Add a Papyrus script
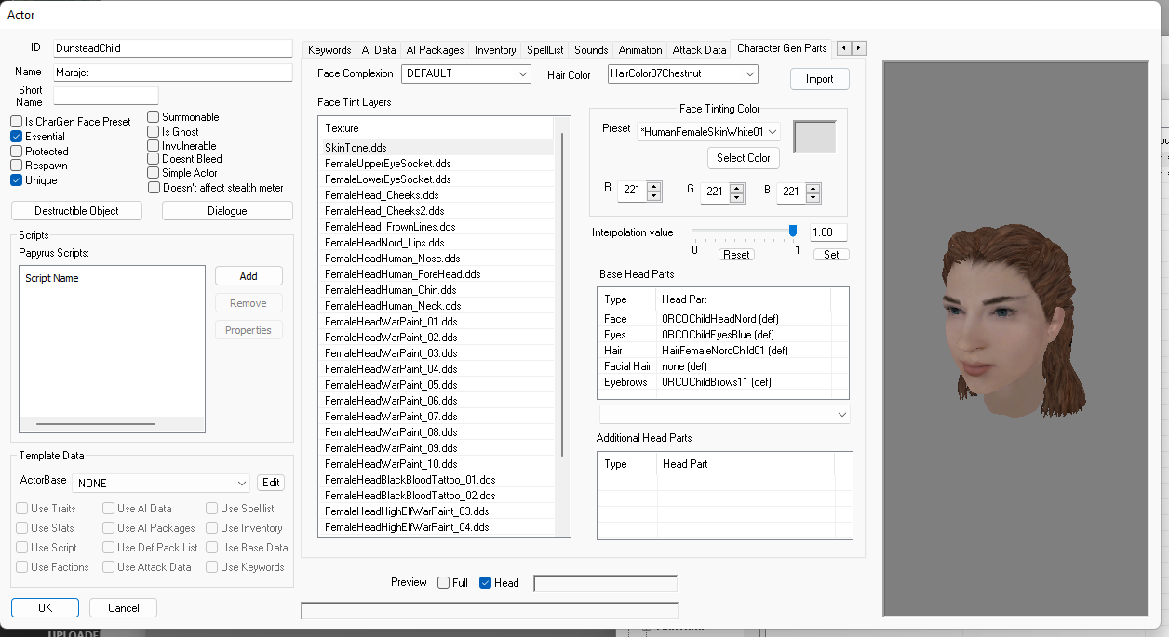1169x637 pixels. coord(249,276)
